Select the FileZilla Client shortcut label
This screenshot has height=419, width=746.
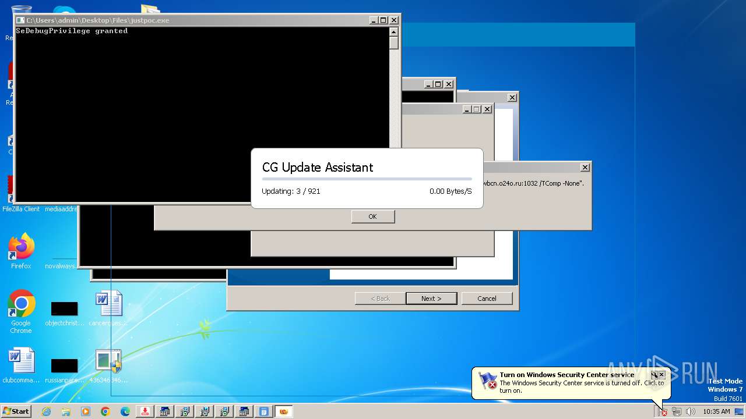pos(21,209)
